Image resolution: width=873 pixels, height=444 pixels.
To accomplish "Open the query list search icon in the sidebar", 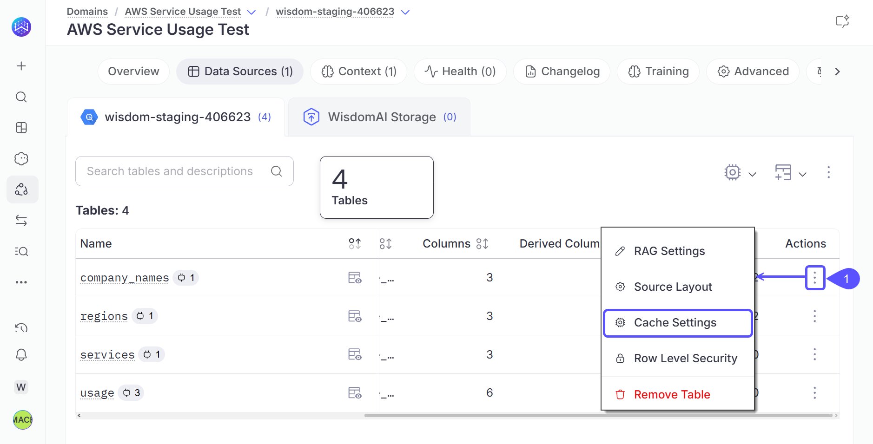I will (21, 251).
